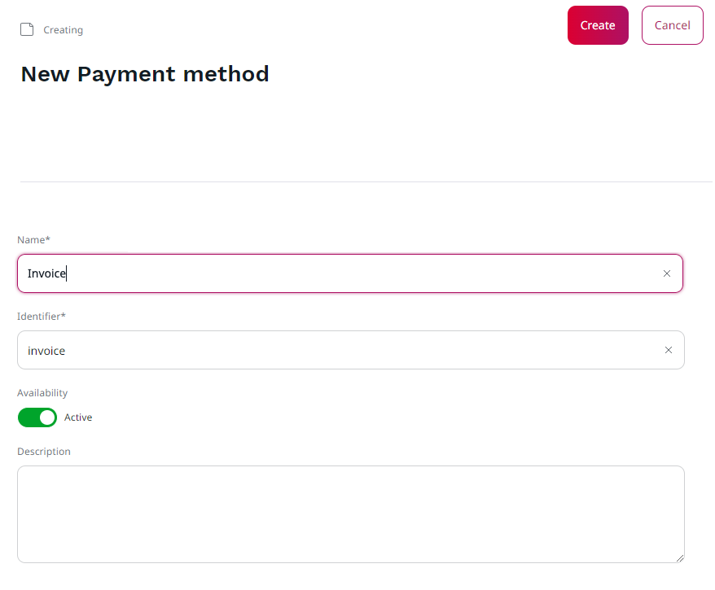Focus the Identifier input containing invoice
This screenshot has width=715, height=590.
click(326, 350)
